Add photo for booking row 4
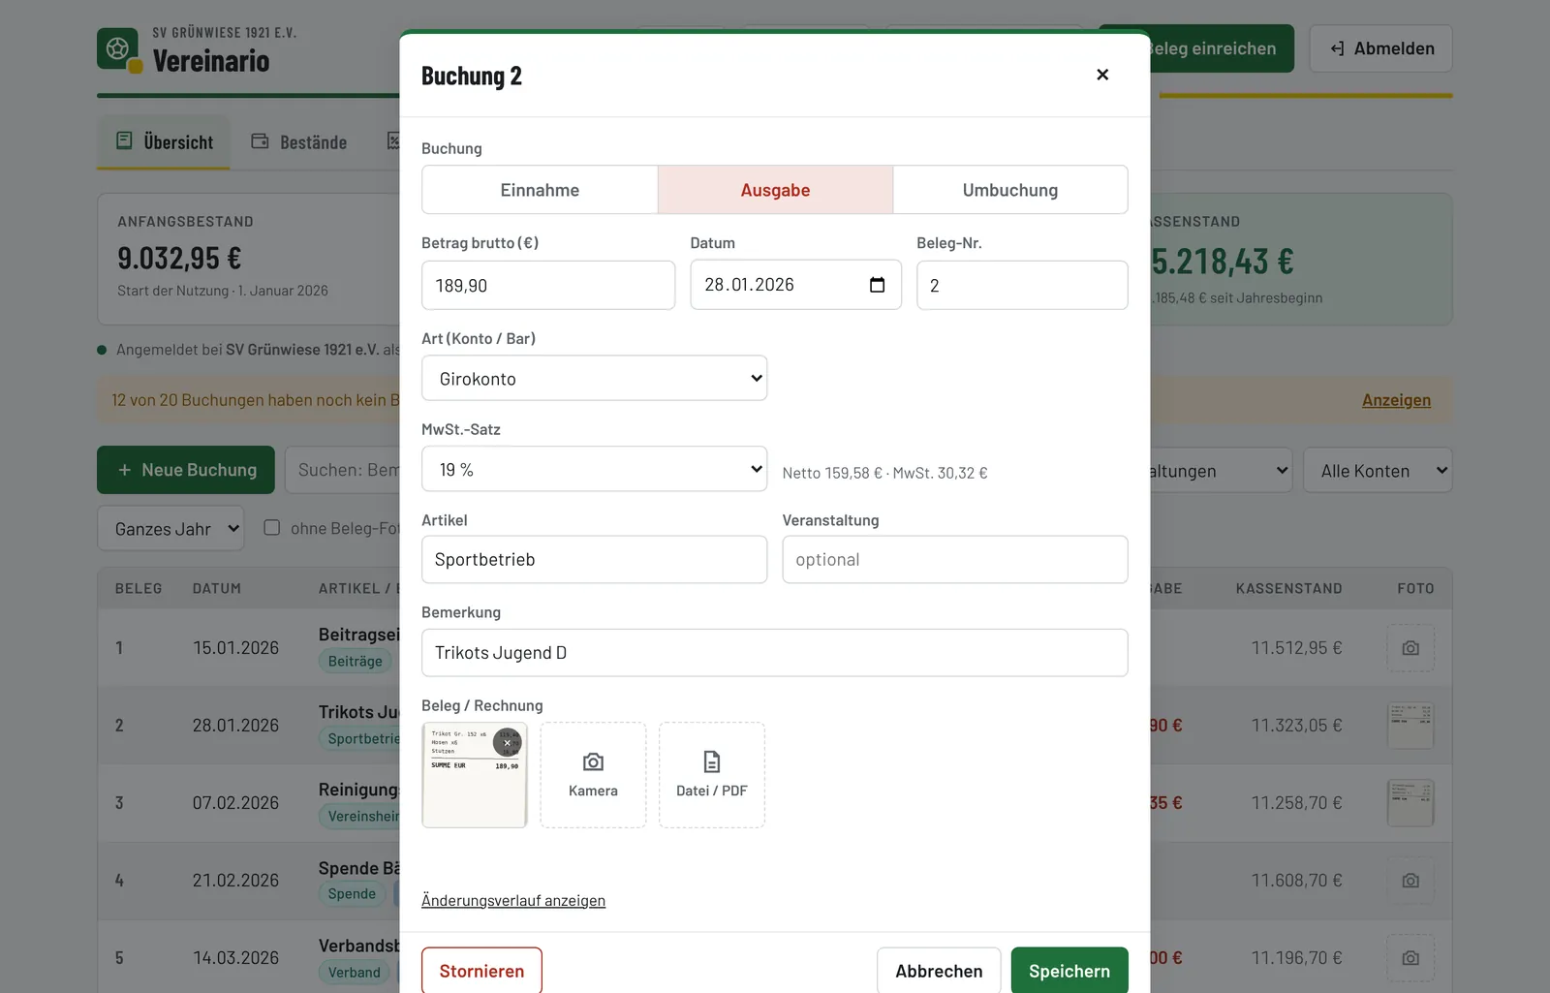The height and width of the screenshot is (993, 1550). pos(1410,881)
